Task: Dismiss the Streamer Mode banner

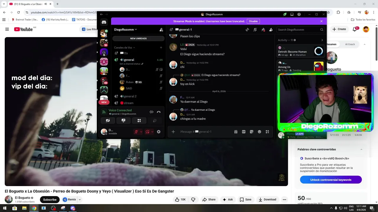Action: click(x=321, y=21)
